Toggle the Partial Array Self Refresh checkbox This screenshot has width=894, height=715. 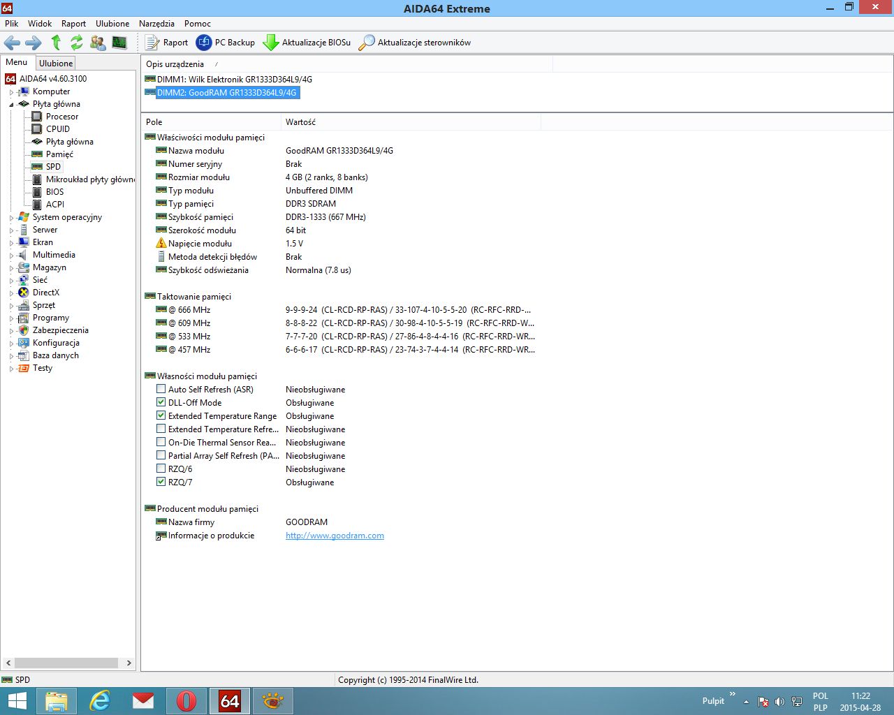pos(161,456)
